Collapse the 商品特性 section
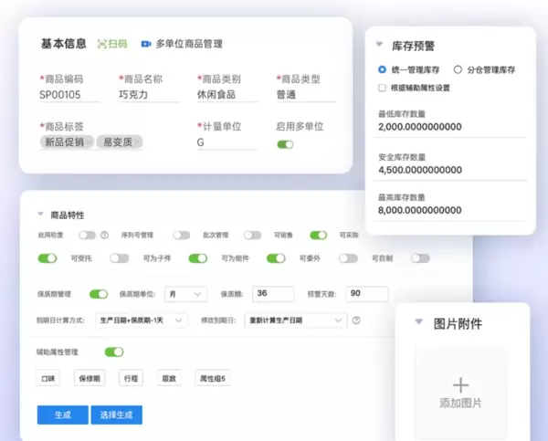Viewport: 548px width, 441px height. pos(41,215)
